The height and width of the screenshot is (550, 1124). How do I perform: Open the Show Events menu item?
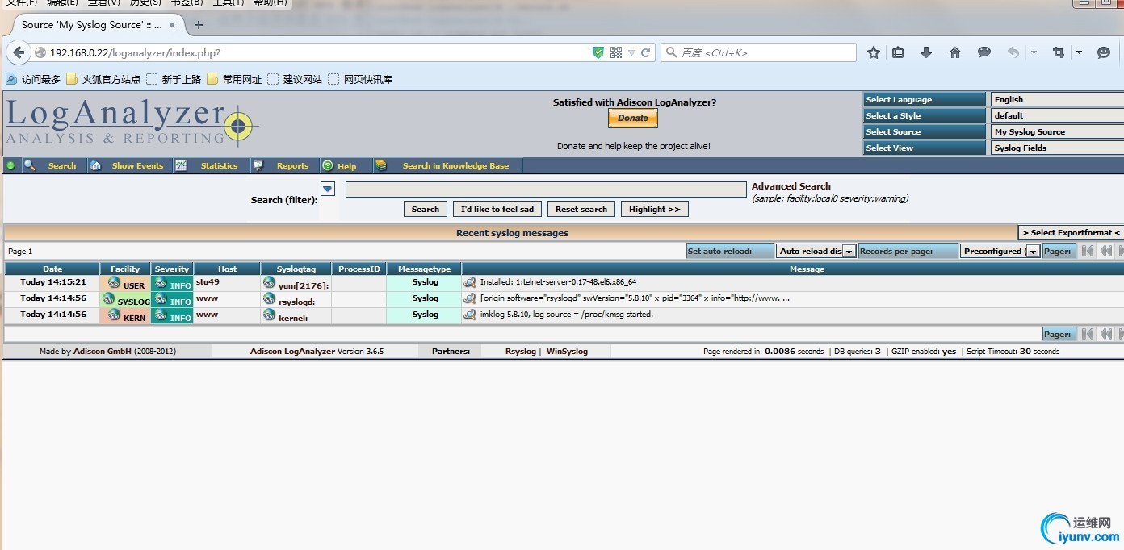pyautogui.click(x=137, y=166)
